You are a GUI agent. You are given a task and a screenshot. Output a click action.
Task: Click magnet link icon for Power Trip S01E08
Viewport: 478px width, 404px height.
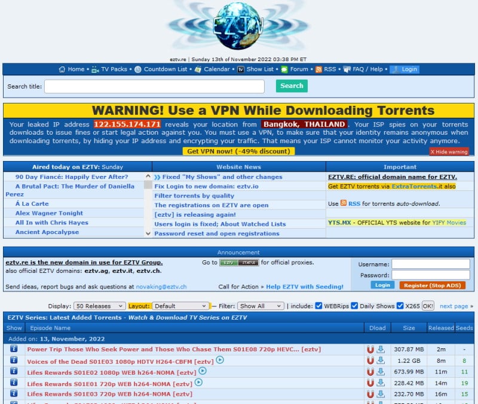coord(370,350)
